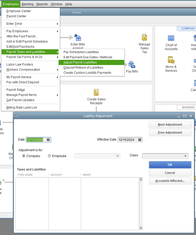Select Edit/Void Paychecks
This screenshot has height=235, width=196.
pos(30,47)
